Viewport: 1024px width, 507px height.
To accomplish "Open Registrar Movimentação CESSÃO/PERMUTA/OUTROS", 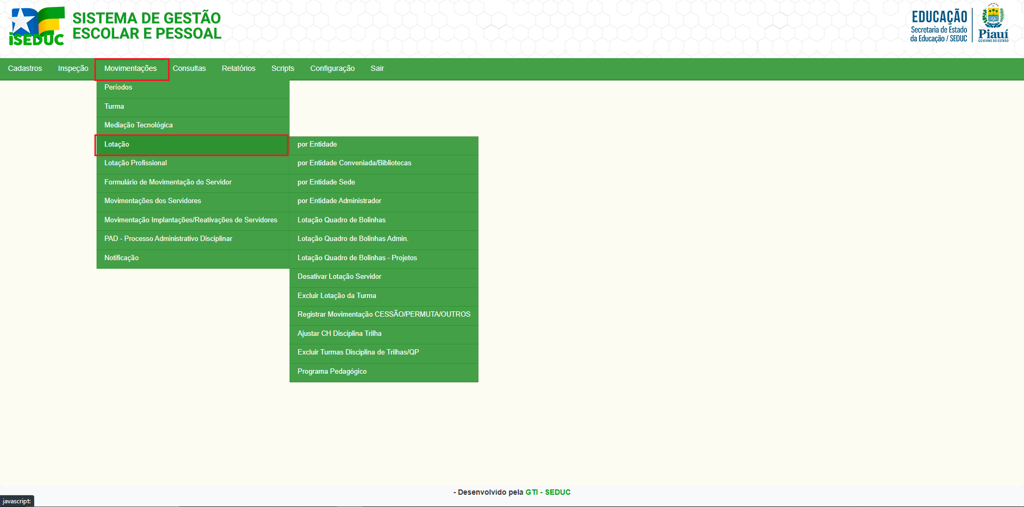I will (384, 315).
